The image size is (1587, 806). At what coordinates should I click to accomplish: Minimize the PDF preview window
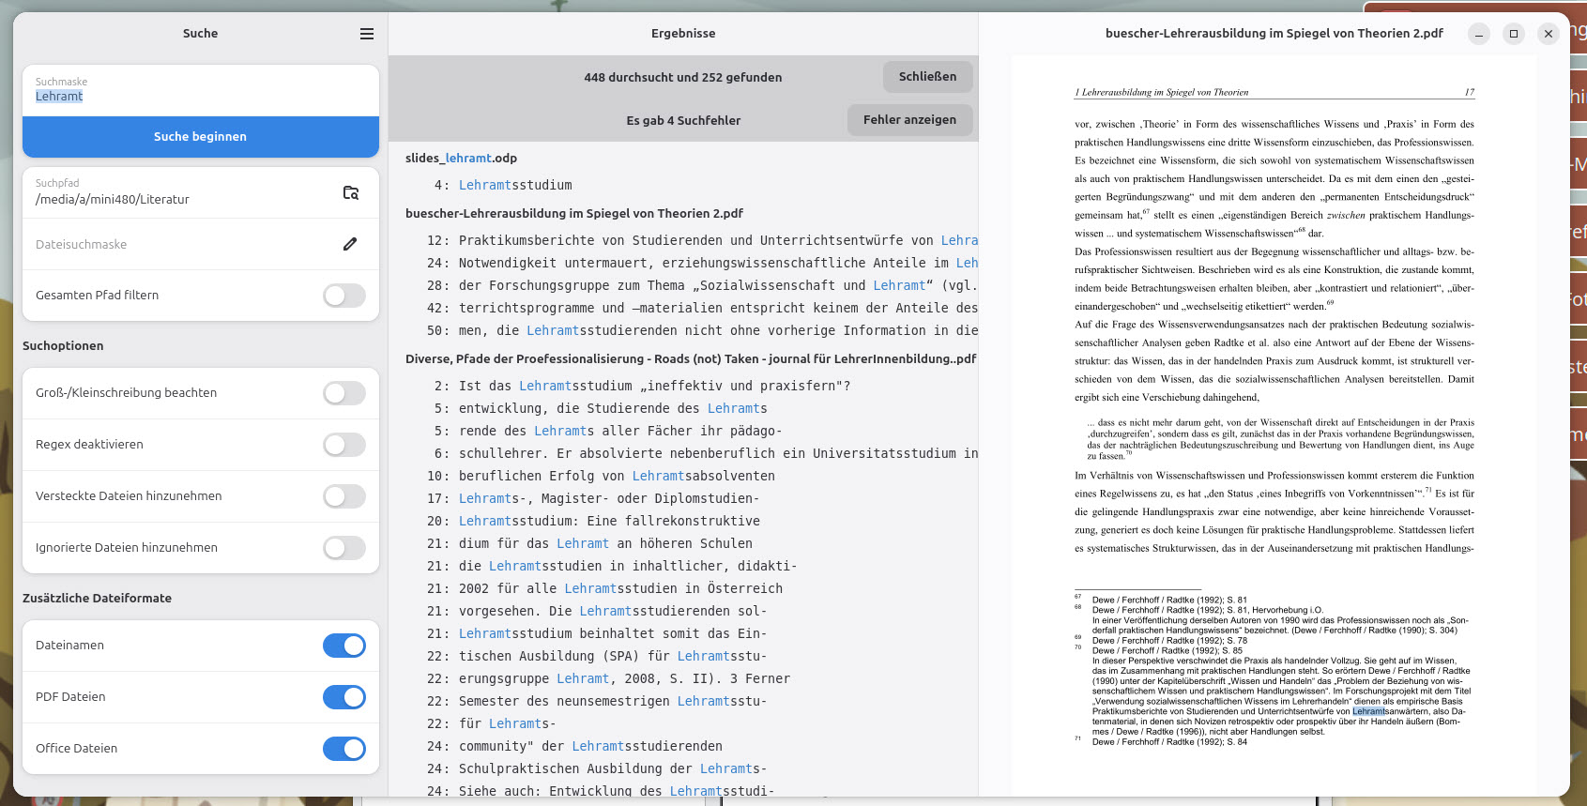point(1478,34)
